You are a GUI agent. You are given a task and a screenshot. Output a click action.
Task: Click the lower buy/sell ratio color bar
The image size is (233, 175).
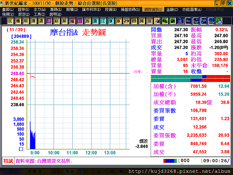(191, 80)
